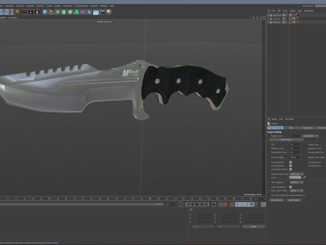Click the Scale Project button

pyautogui.click(x=286, y=140)
